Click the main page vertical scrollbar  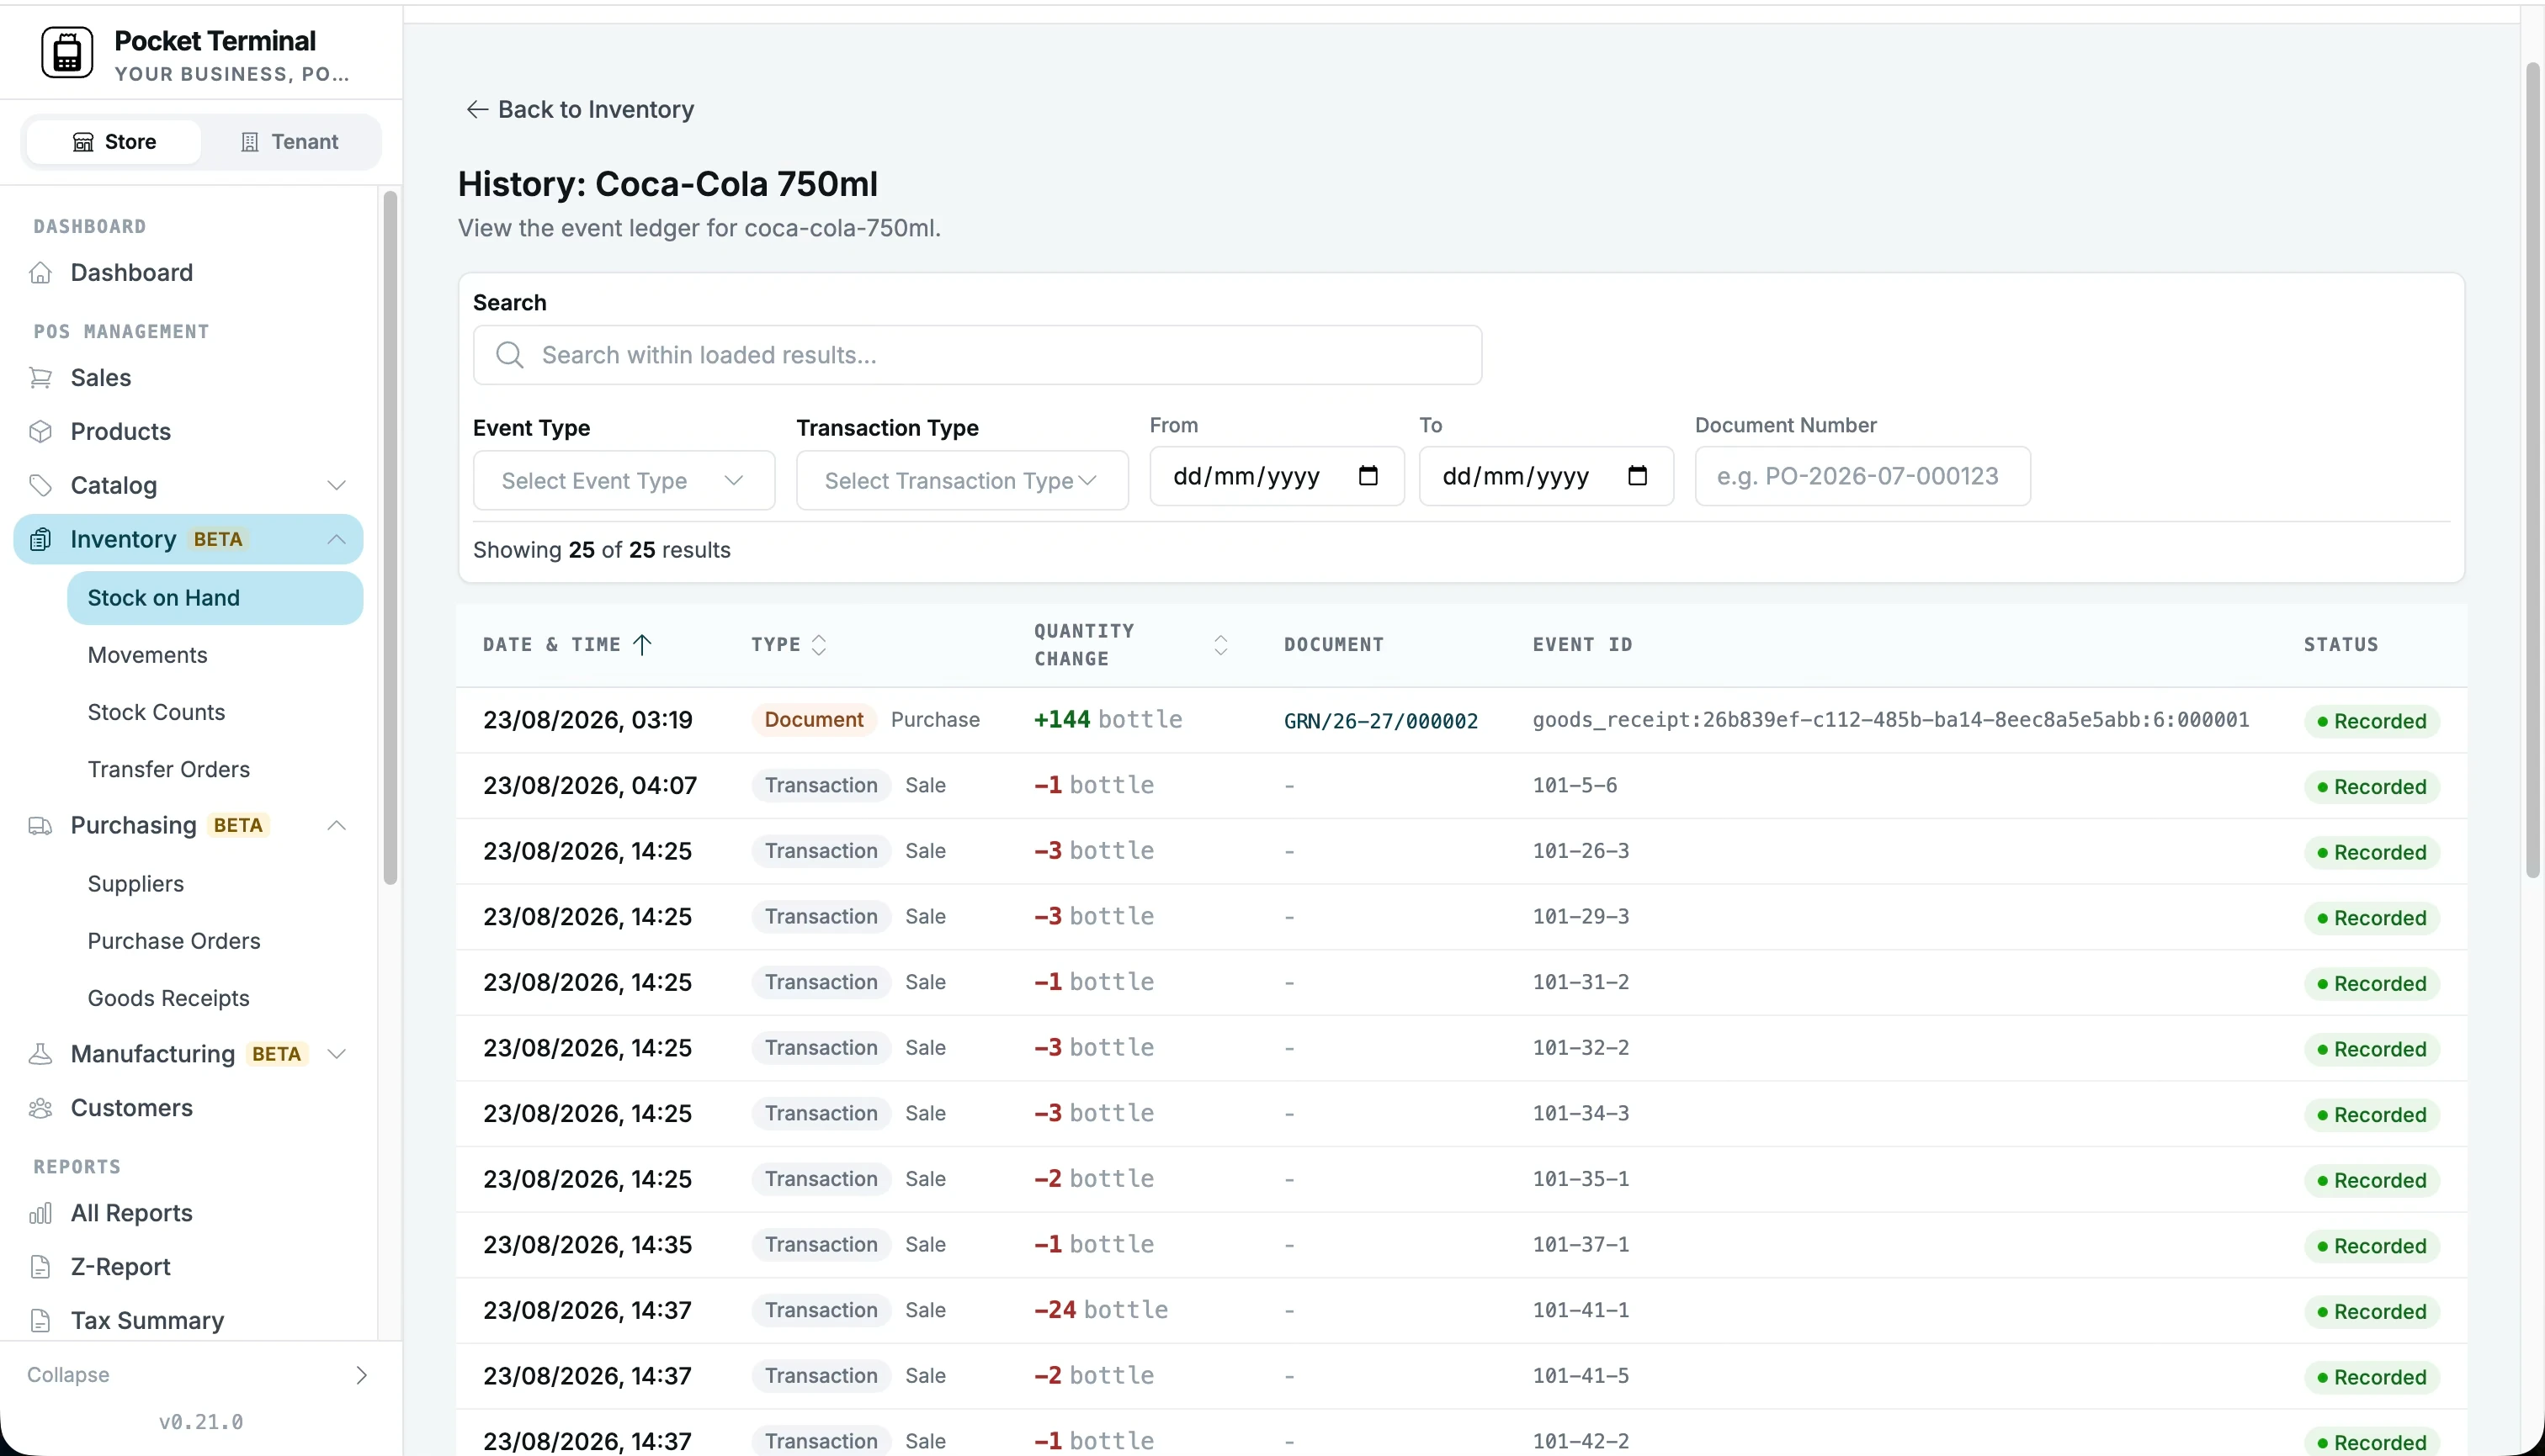pyautogui.click(x=2532, y=470)
